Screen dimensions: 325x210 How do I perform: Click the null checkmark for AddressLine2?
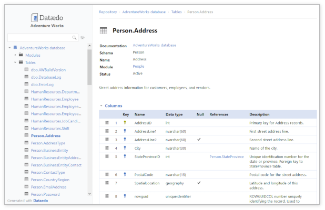point(199,140)
